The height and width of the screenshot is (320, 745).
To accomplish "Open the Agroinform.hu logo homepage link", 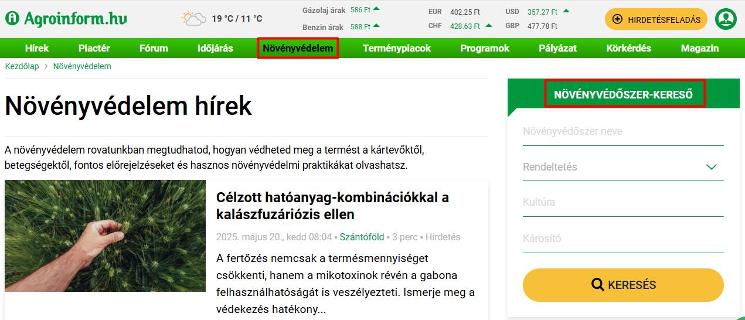I will click(66, 18).
